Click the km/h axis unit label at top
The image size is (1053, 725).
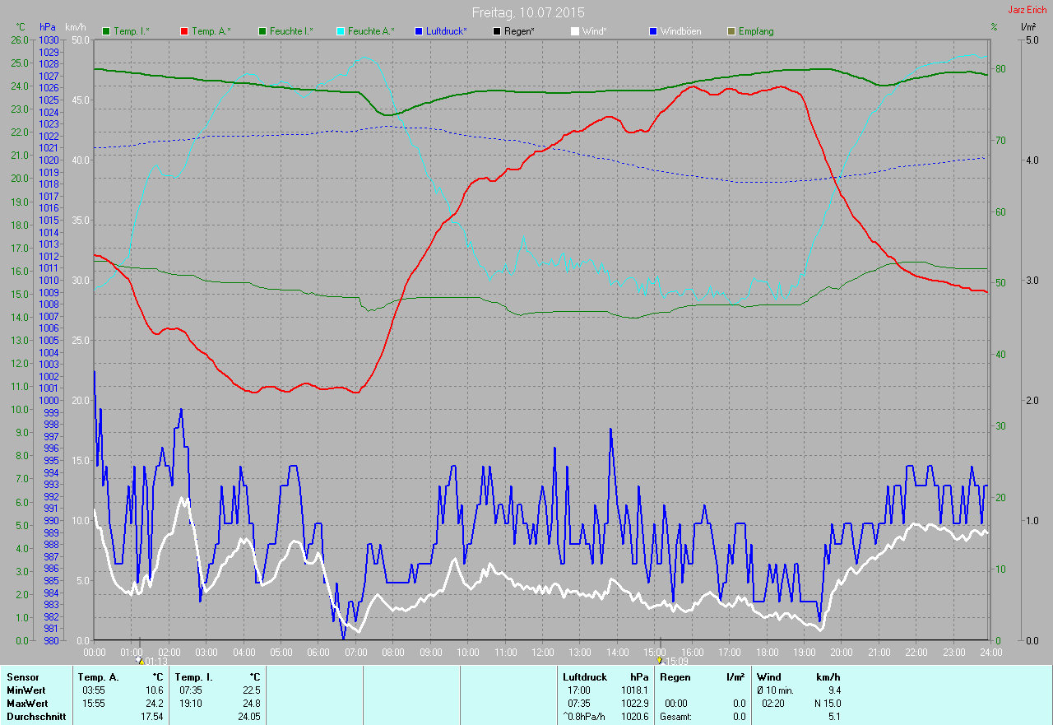pos(77,27)
